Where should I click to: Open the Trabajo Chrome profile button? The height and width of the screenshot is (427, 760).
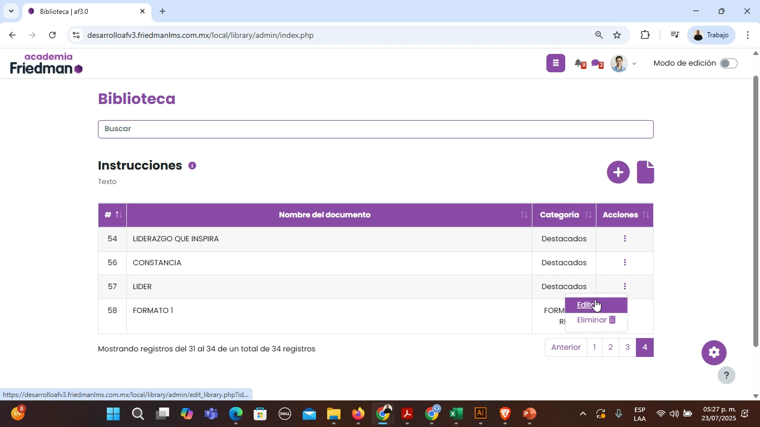(x=712, y=35)
